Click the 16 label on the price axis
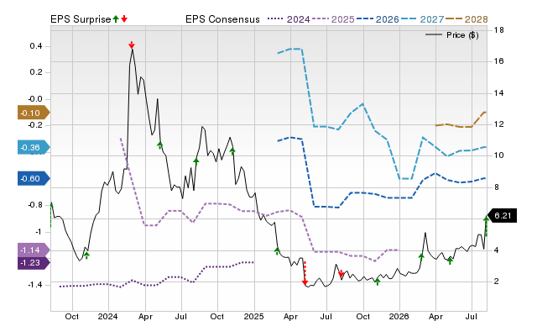Image resolution: width=537 pixels, height=321 pixels. pyautogui.click(x=499, y=61)
